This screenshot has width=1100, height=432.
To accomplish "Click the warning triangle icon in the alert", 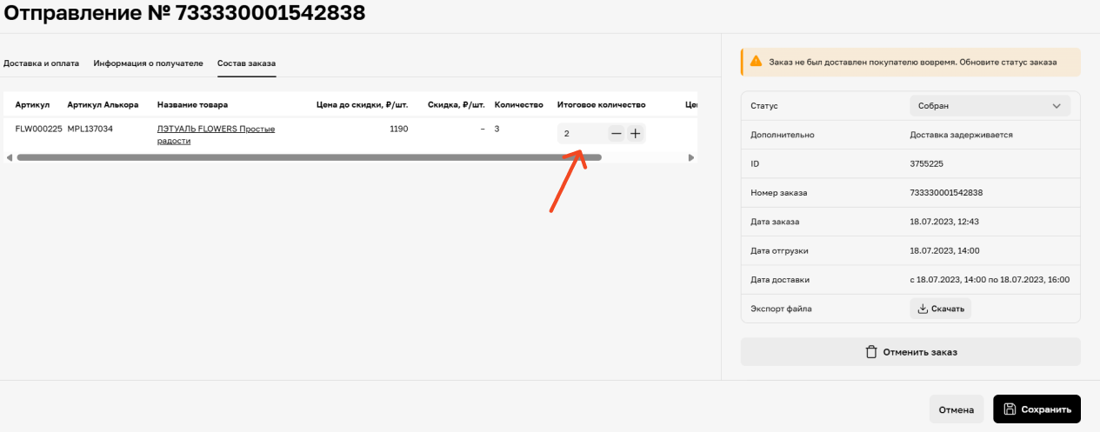I will 756,63.
